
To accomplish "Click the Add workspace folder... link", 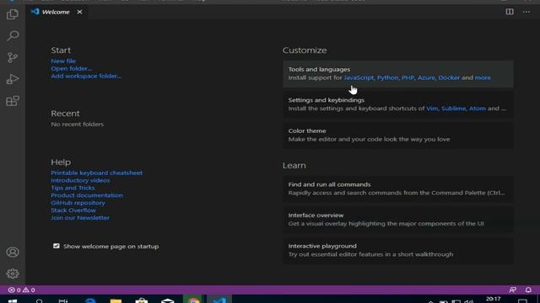I will (x=86, y=76).
